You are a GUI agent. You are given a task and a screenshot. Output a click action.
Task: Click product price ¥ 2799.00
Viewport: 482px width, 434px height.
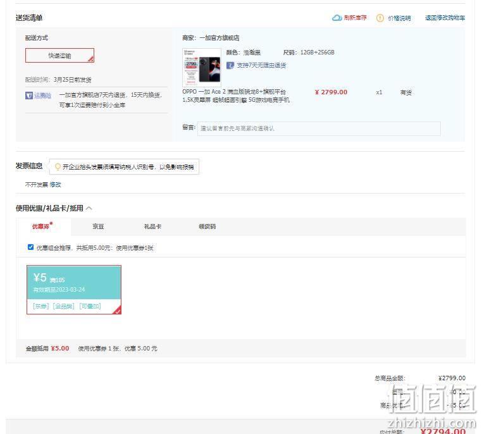click(x=331, y=92)
